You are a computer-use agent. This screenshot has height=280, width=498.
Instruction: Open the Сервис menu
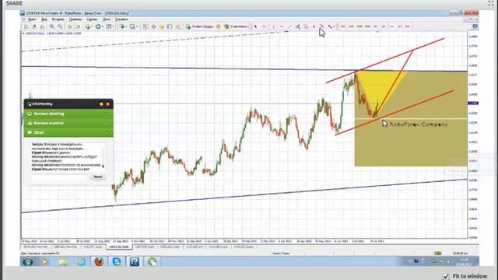92,19
